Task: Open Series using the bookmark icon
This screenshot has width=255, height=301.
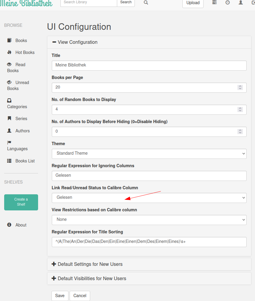Action: [x=9, y=118]
